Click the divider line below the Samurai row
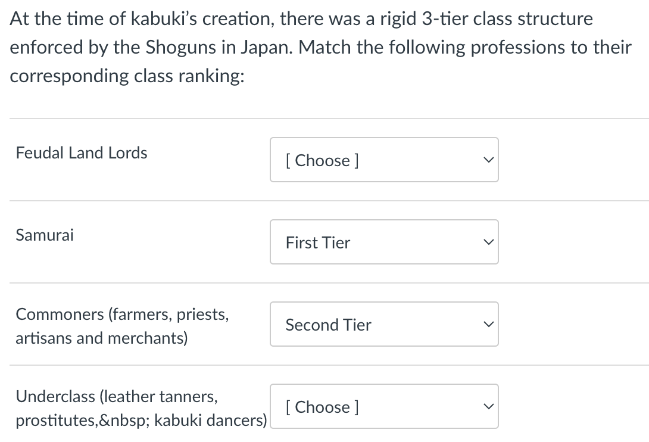Screen dimensions: 649x442 pyautogui.click(x=324, y=282)
